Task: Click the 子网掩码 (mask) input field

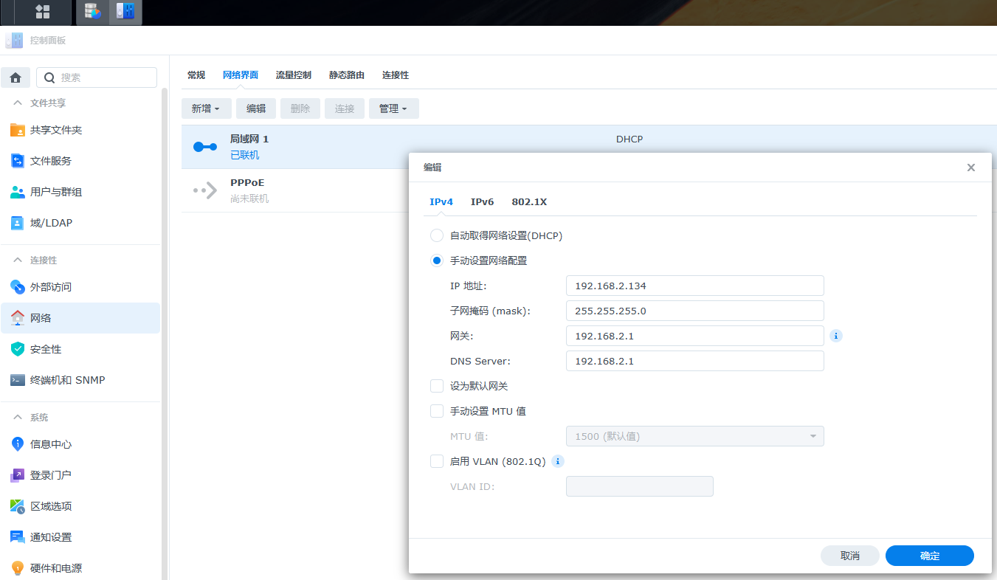Action: (x=695, y=311)
